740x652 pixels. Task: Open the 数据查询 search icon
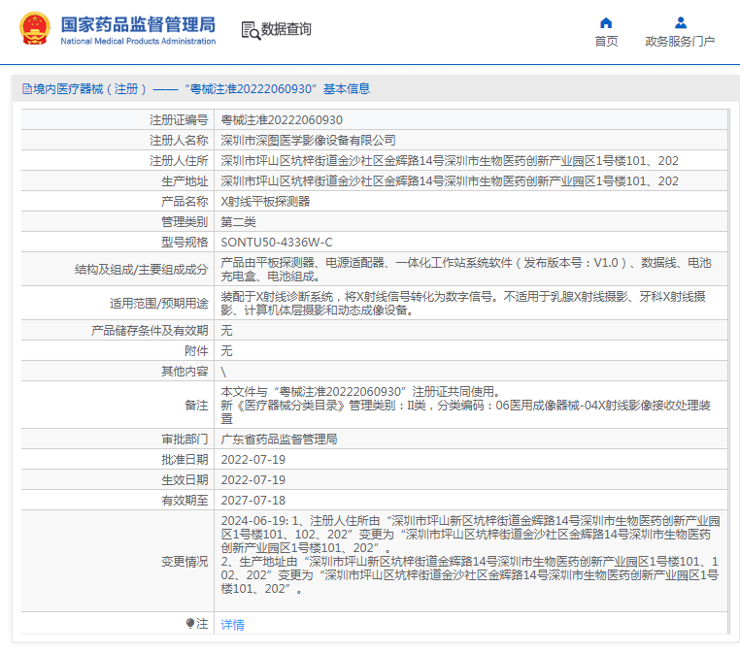[251, 30]
